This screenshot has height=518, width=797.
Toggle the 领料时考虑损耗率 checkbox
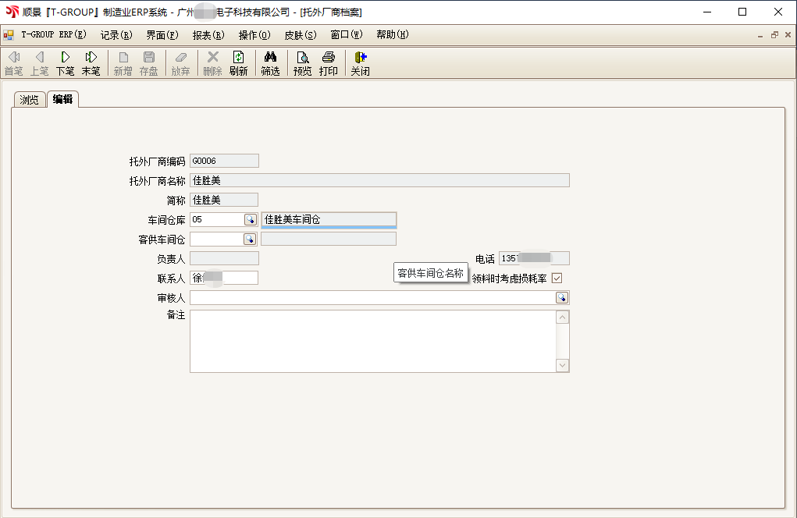(x=557, y=278)
